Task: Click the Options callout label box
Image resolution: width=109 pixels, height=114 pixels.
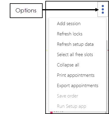Action: tap(26, 11)
